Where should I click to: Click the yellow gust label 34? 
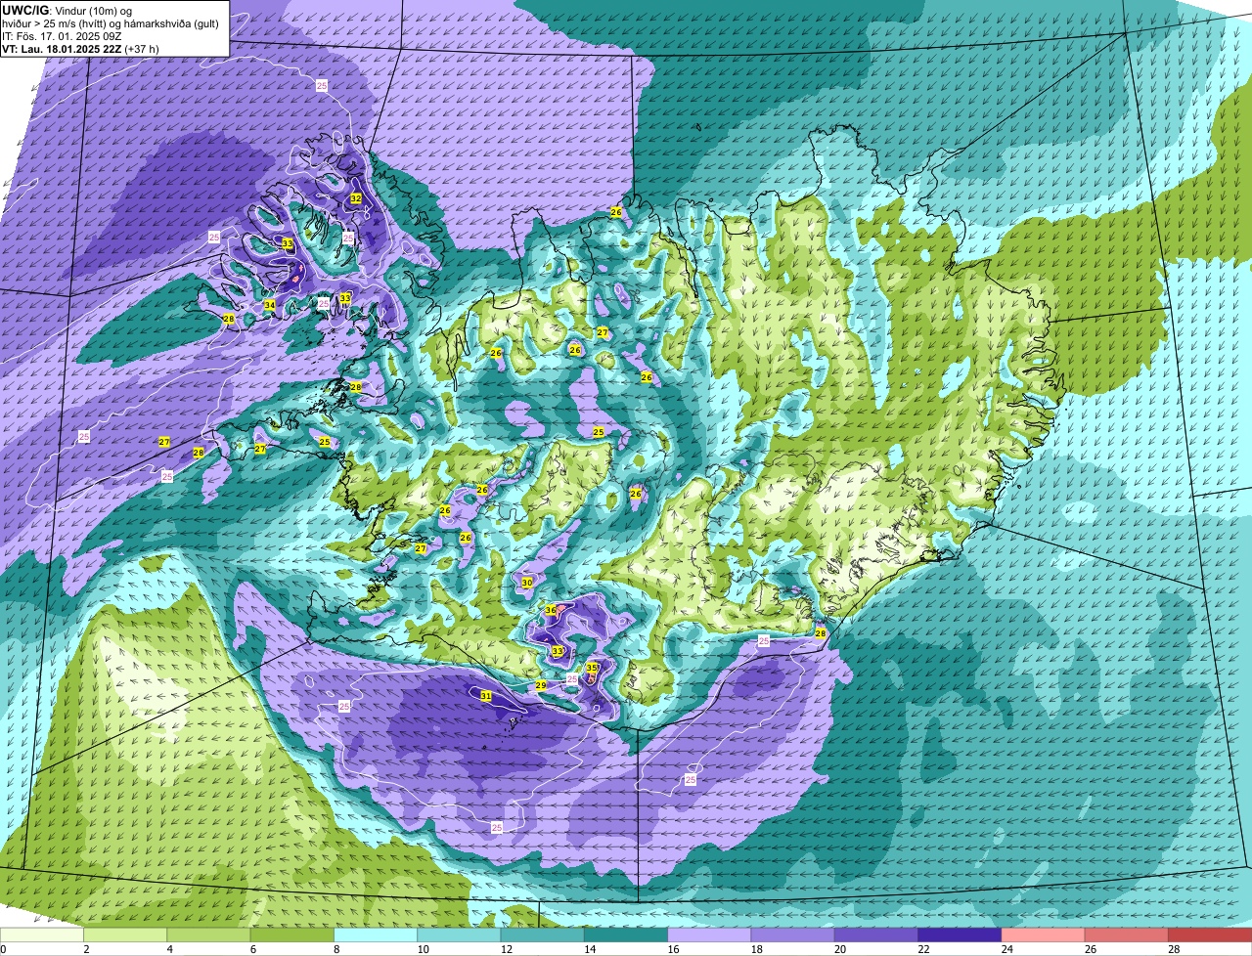pyautogui.click(x=269, y=305)
